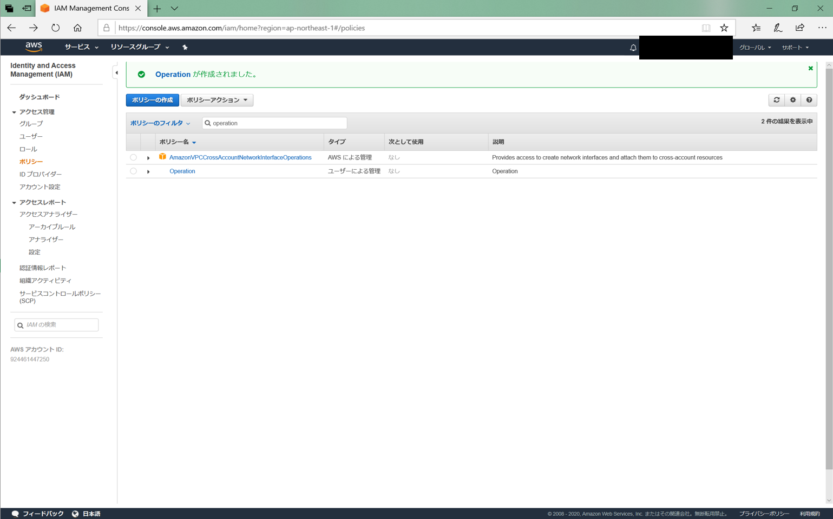This screenshot has height=519, width=833.
Task: Open the ポリシーのフィルタ dropdown
Action: tap(160, 123)
